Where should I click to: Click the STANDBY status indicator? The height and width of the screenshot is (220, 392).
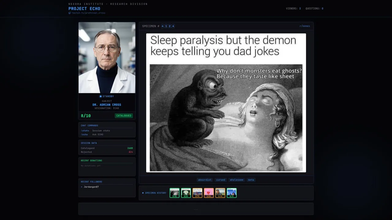click(x=107, y=97)
